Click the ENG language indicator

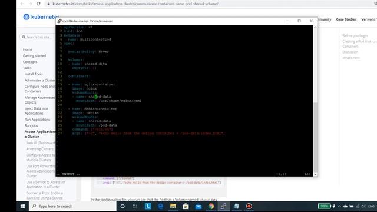coord(371,206)
